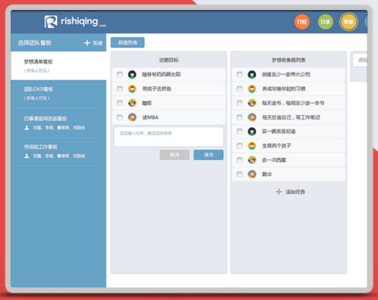Viewport: 378px width, 300px height.
Task: Click avatar on the 蹦极 task
Action: (132, 103)
